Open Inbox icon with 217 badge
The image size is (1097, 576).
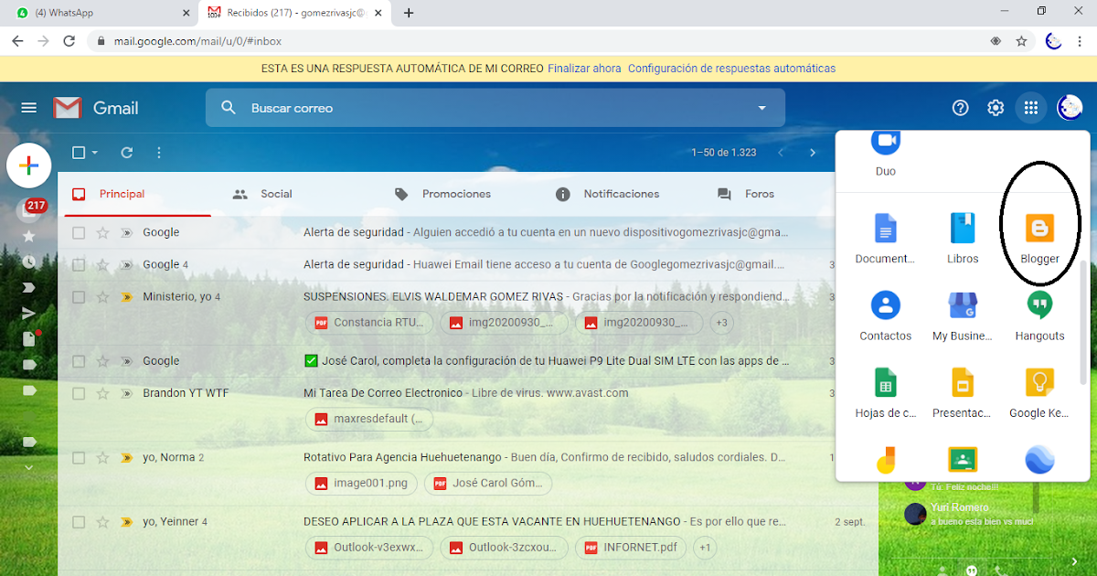pos(29,209)
